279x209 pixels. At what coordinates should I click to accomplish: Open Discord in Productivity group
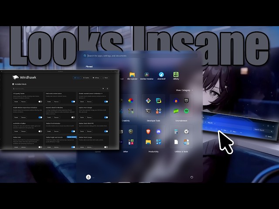tap(159, 131)
